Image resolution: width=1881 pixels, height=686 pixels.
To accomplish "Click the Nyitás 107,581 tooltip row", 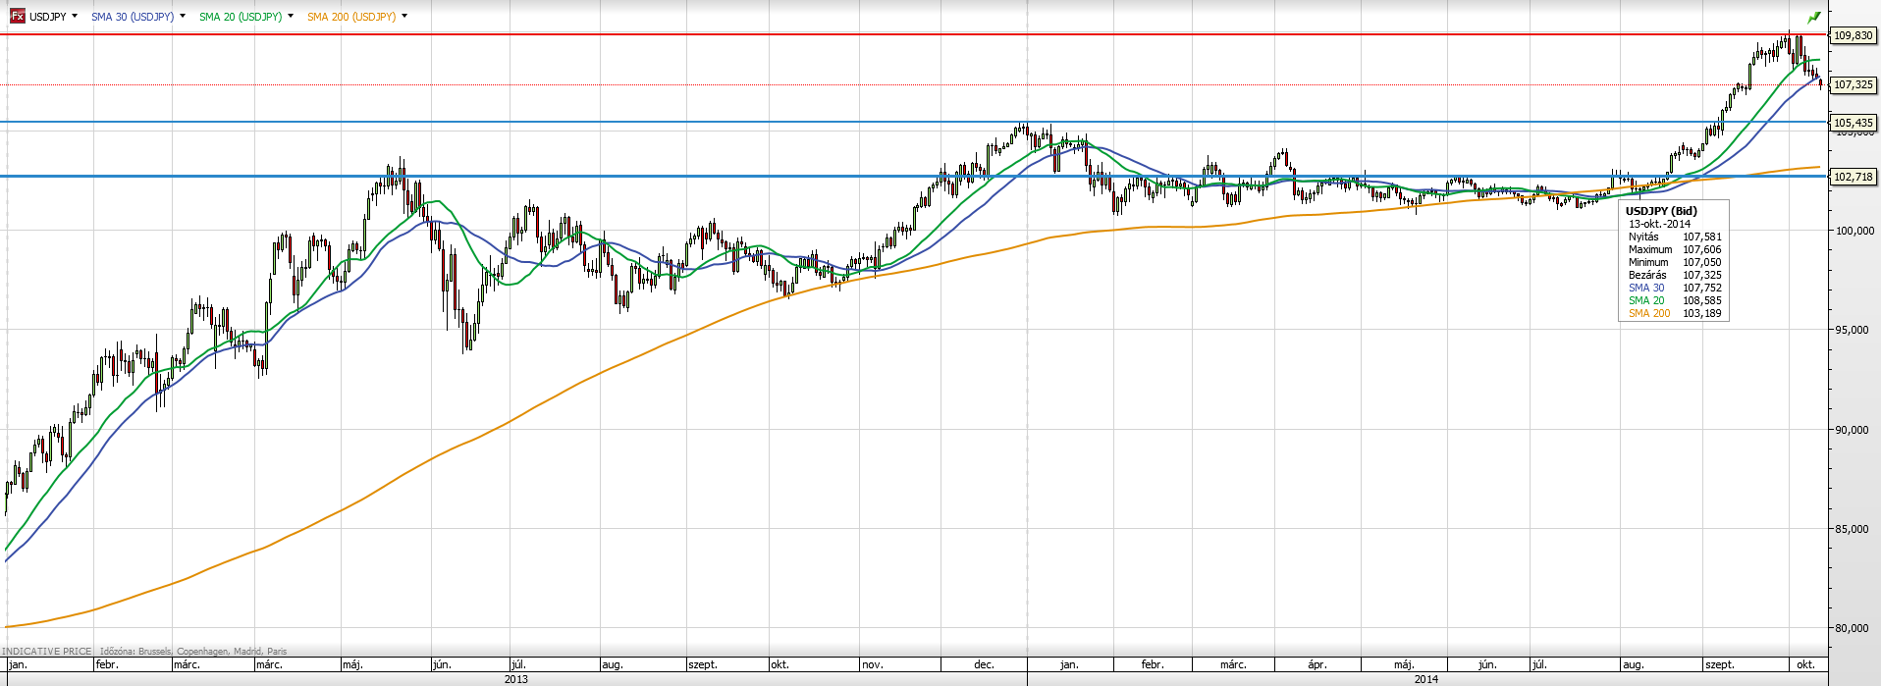I will click(x=1675, y=237).
